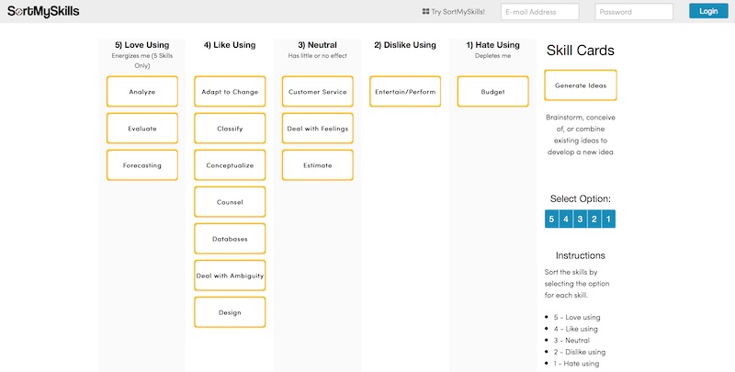Select option 5 for the skill
The image size is (735, 372).
point(551,219)
